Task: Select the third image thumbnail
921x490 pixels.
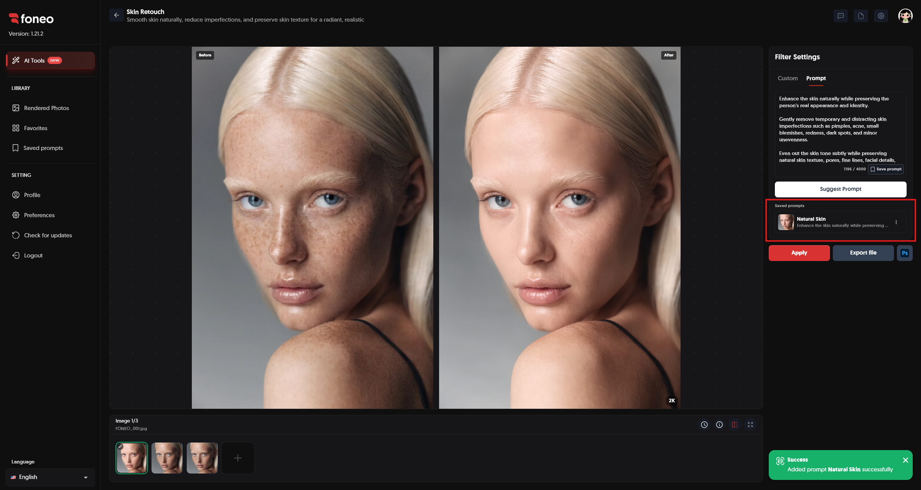Action: coord(202,458)
